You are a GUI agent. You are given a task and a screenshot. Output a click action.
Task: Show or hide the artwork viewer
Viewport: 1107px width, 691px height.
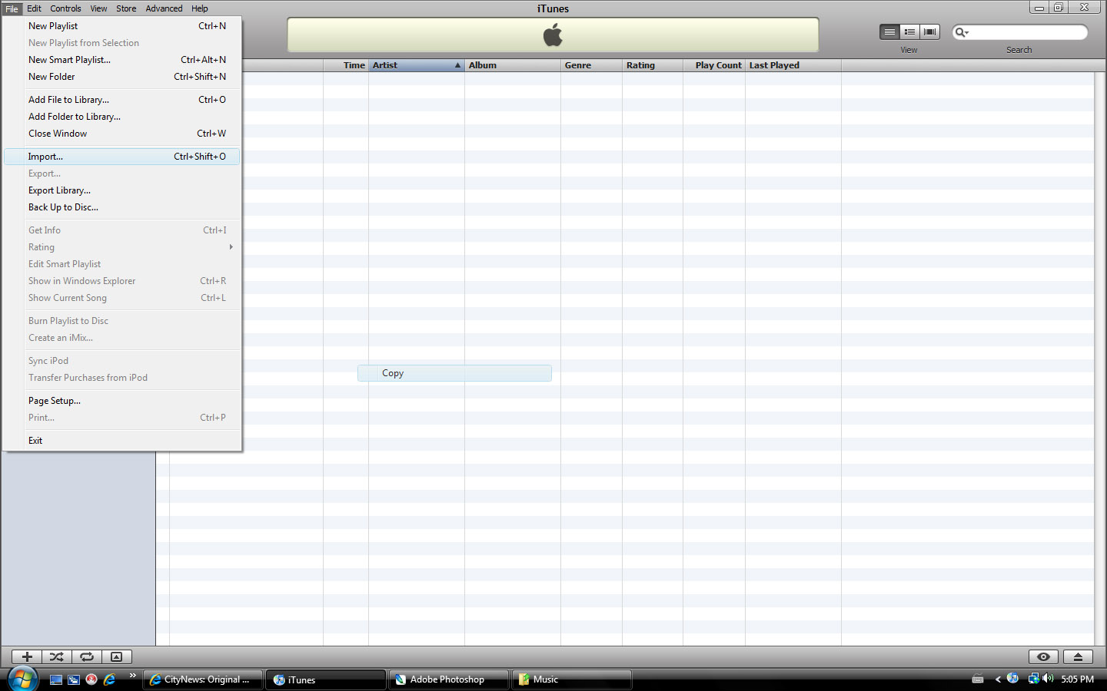click(x=117, y=656)
